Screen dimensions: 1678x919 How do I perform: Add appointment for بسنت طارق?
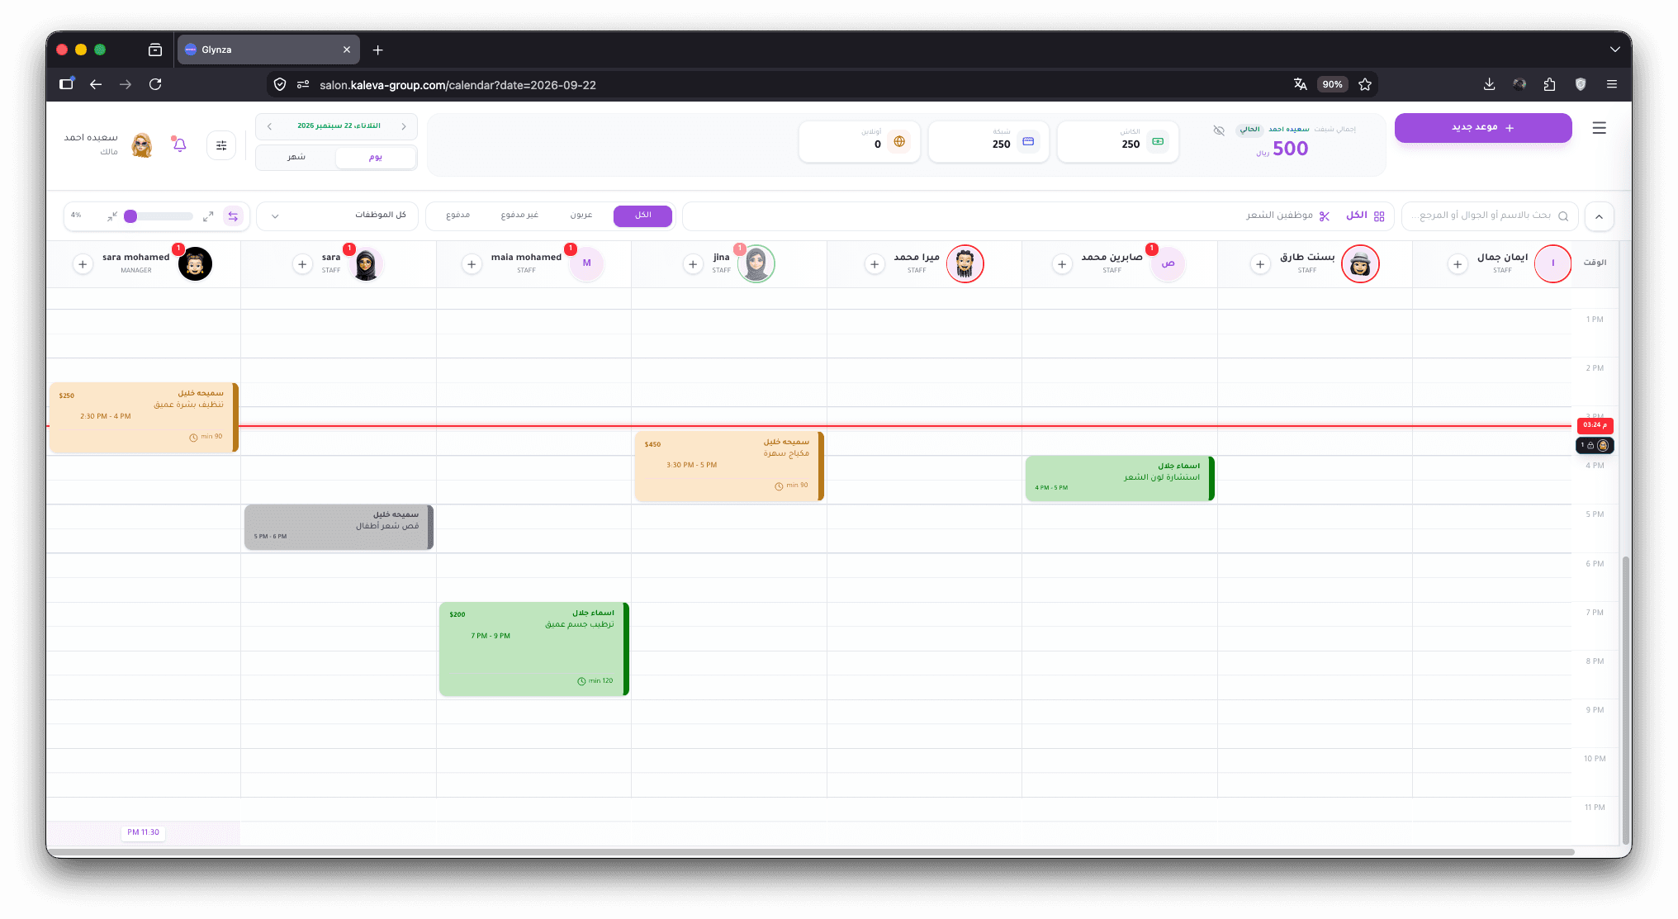point(1260,264)
